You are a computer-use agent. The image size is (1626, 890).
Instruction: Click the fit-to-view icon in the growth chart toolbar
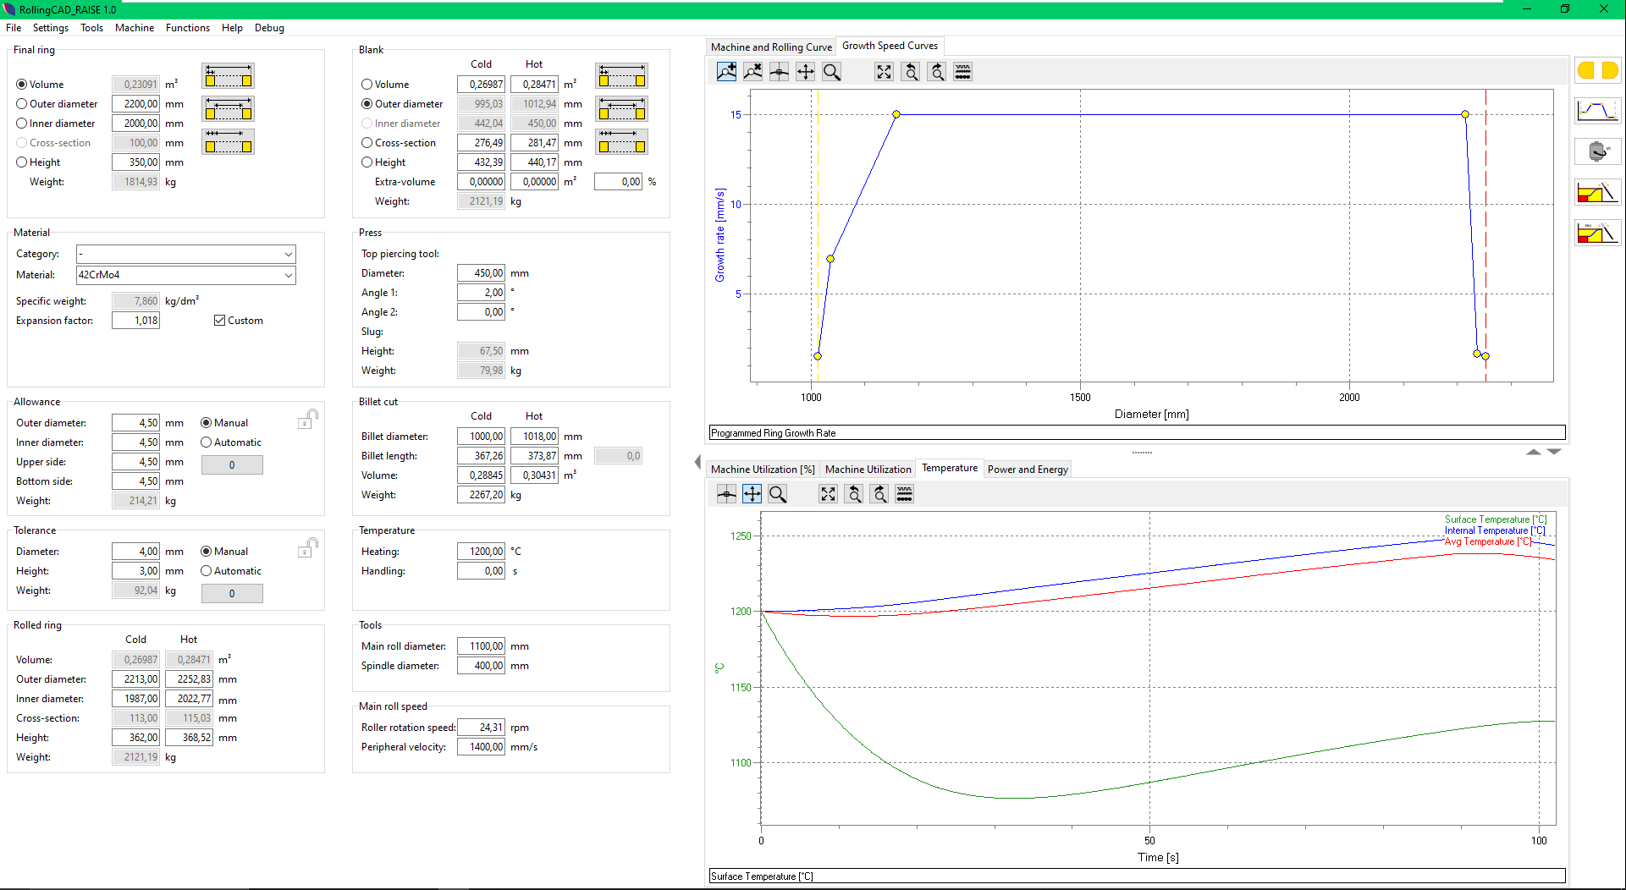click(884, 72)
